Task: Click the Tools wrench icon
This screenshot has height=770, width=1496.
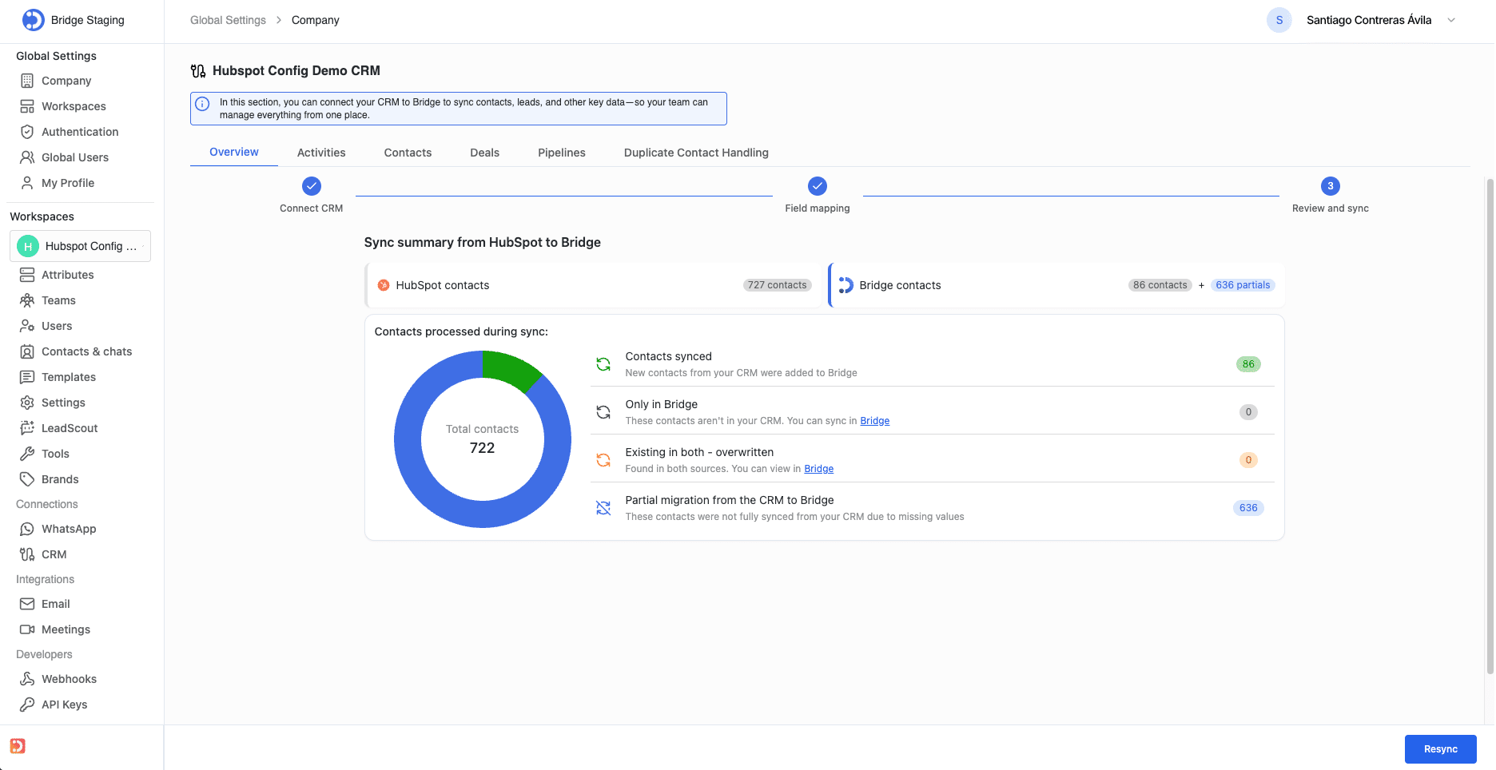Action: click(x=27, y=454)
